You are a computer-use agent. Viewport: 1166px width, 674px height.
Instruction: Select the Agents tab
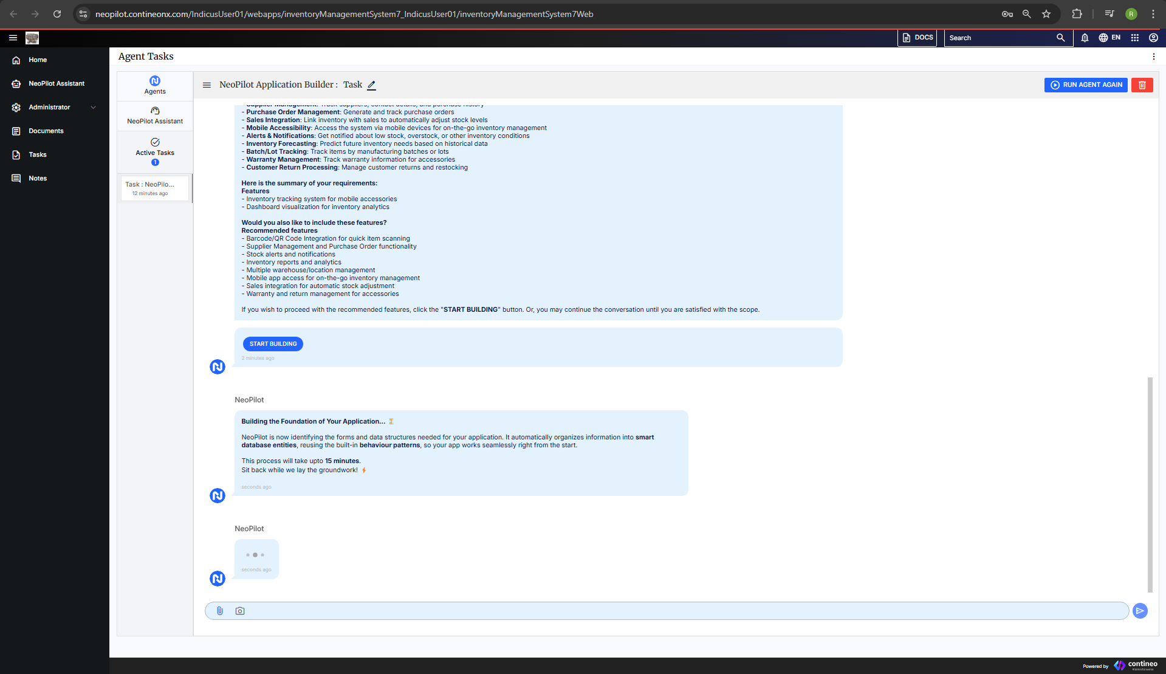click(x=155, y=86)
